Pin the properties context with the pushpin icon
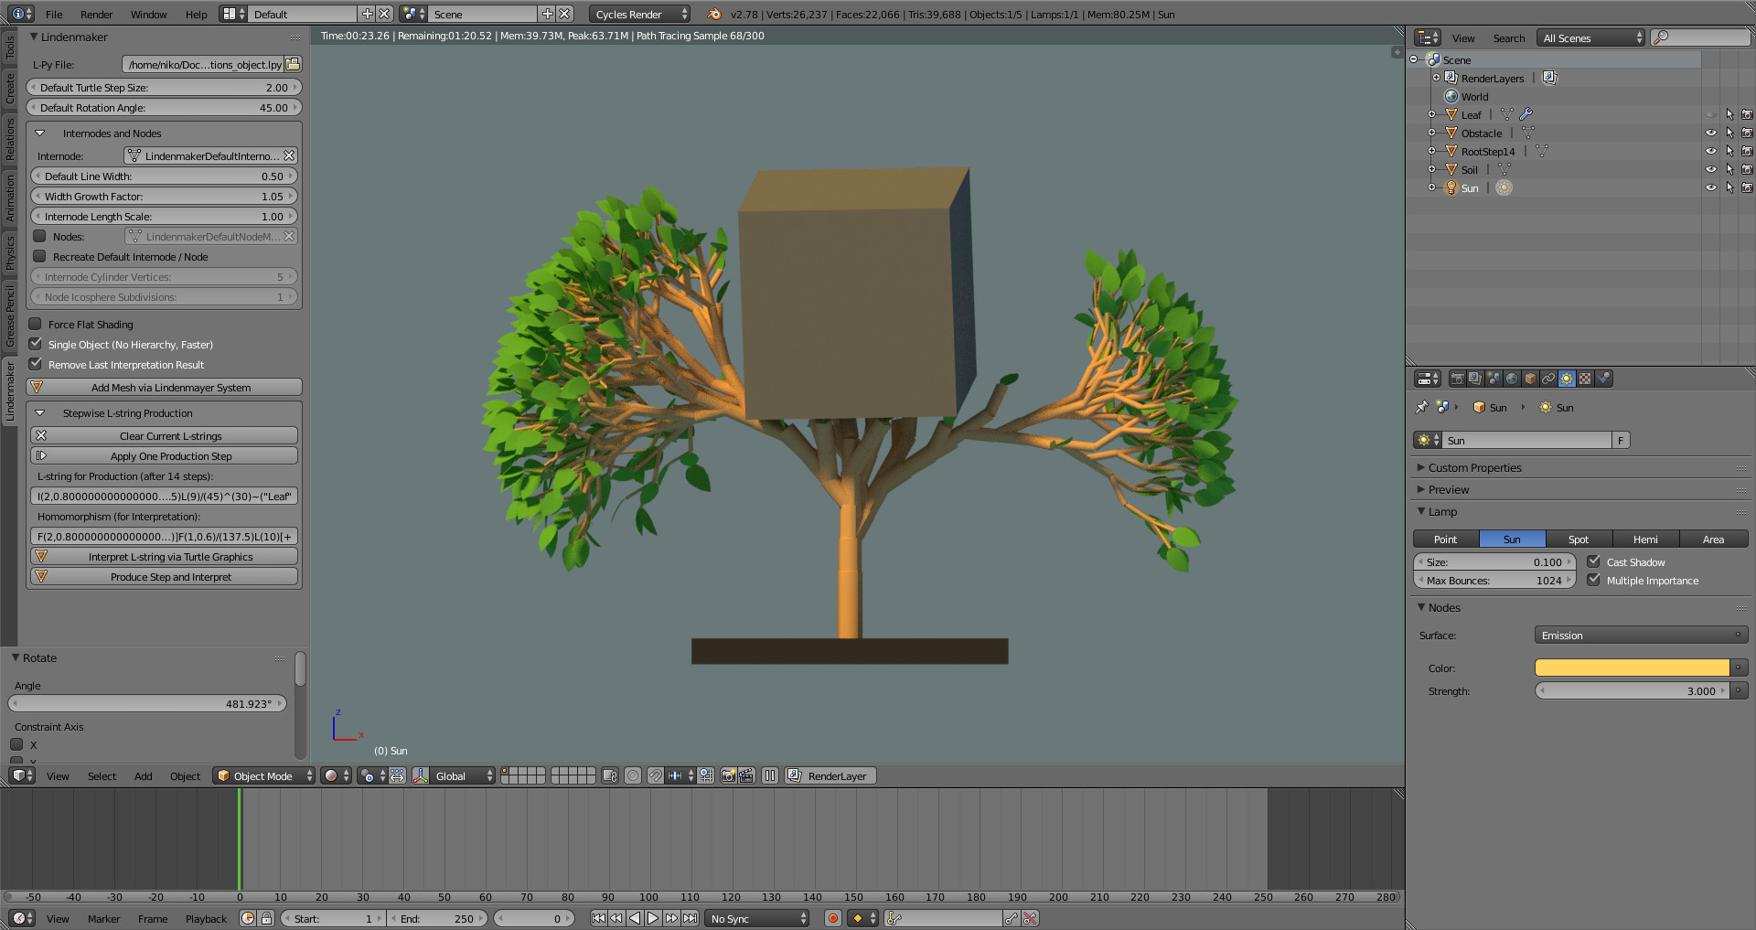This screenshot has width=1756, height=930. (x=1421, y=407)
